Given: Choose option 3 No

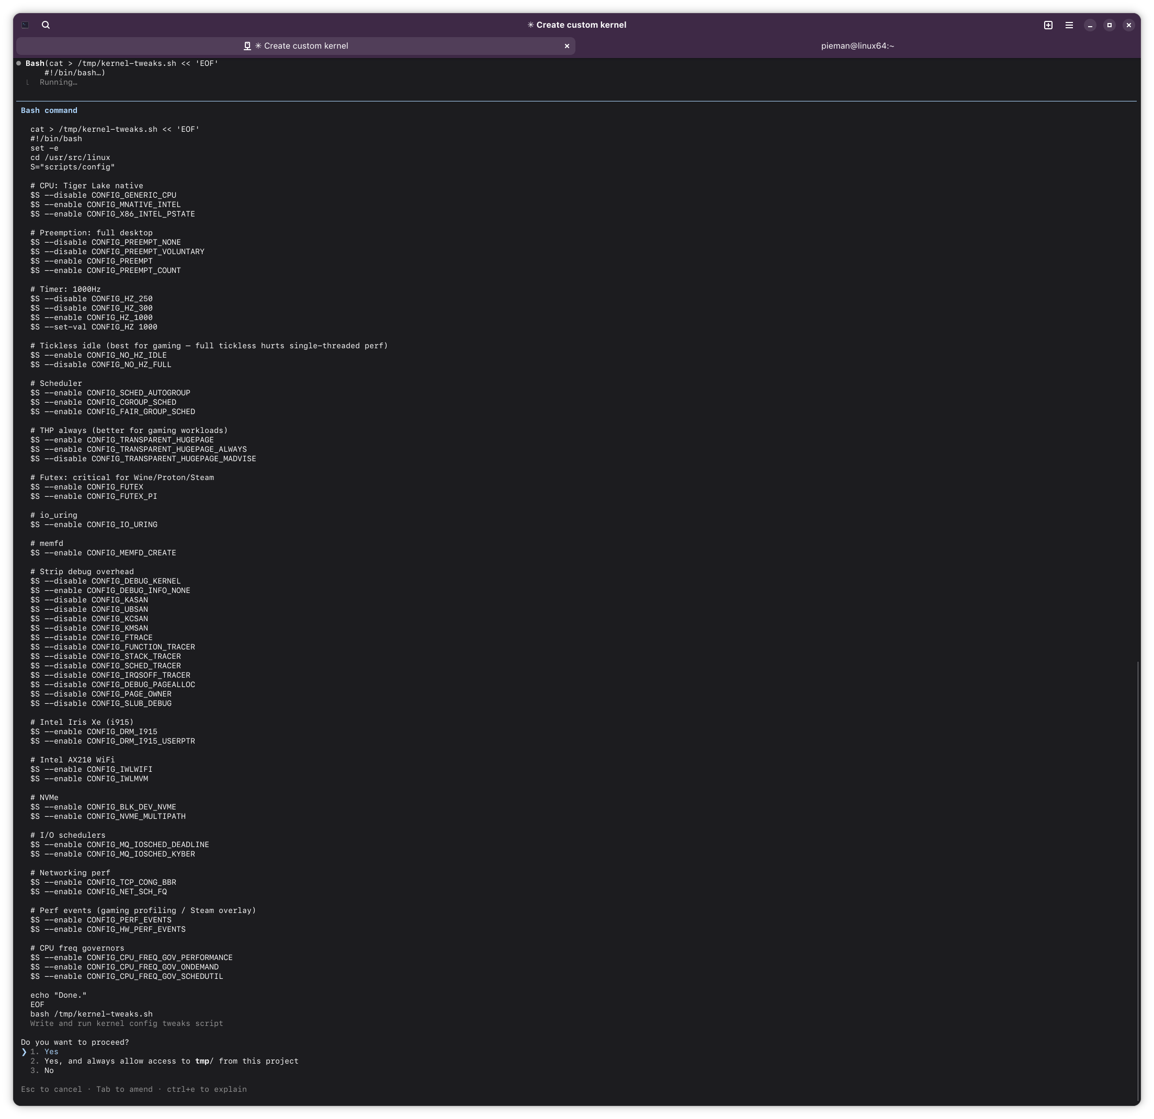Looking at the screenshot, I should (x=48, y=1071).
